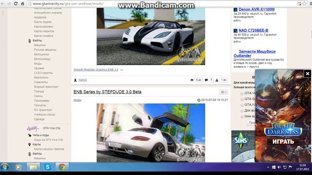
Task: Open Учебные статьи menu item
Action: [x=44, y=115]
